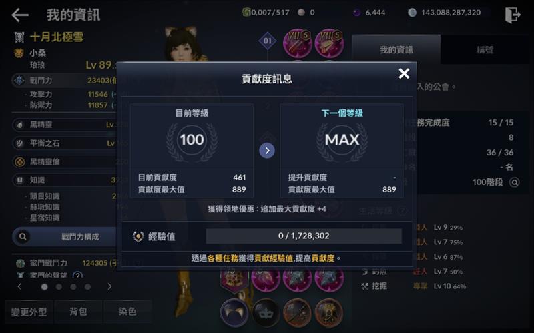Open the 變更外型 button

click(29, 312)
